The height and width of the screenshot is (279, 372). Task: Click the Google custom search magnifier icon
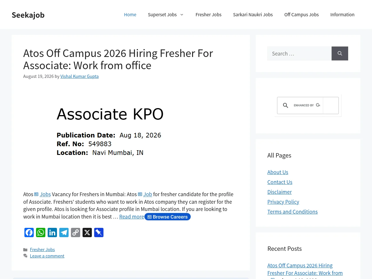(x=285, y=105)
